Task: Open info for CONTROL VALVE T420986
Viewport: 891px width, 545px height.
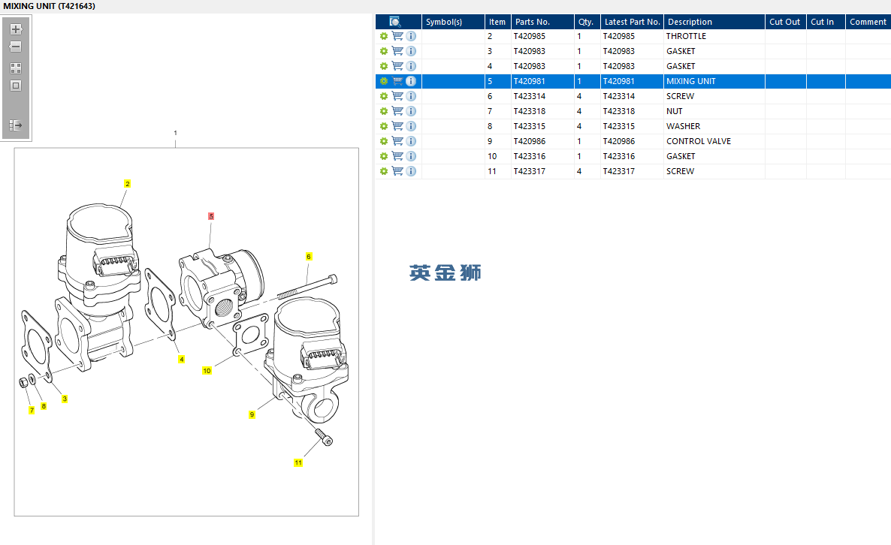Action: point(411,141)
